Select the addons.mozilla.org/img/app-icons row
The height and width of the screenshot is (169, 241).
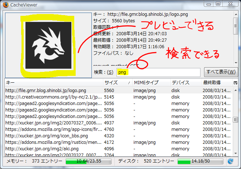(x=118, y=129)
